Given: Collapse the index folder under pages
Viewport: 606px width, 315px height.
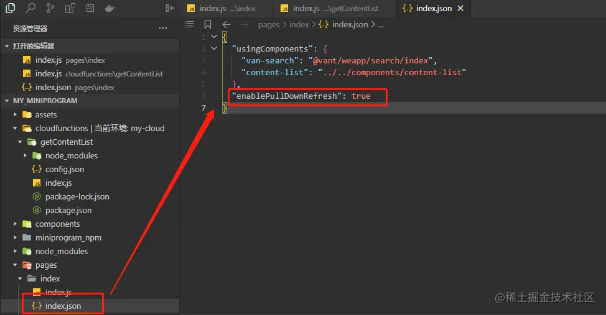Looking at the screenshot, I should coord(20,279).
